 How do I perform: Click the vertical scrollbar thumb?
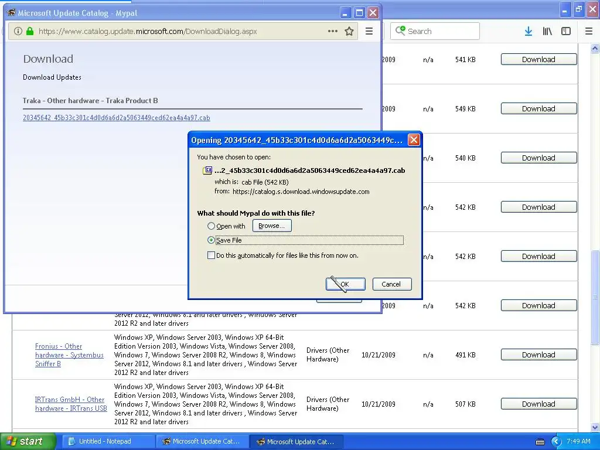point(595,297)
